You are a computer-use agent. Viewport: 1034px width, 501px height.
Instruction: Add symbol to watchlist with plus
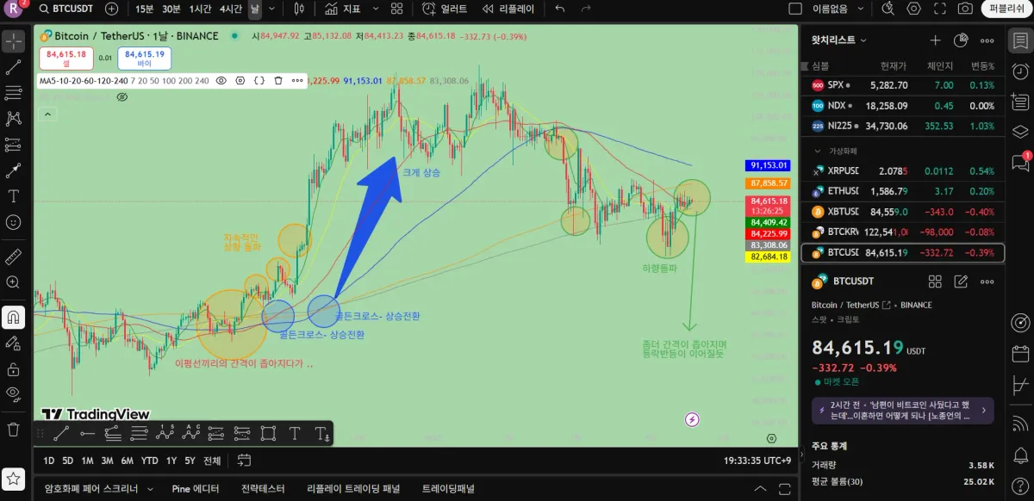tap(936, 40)
